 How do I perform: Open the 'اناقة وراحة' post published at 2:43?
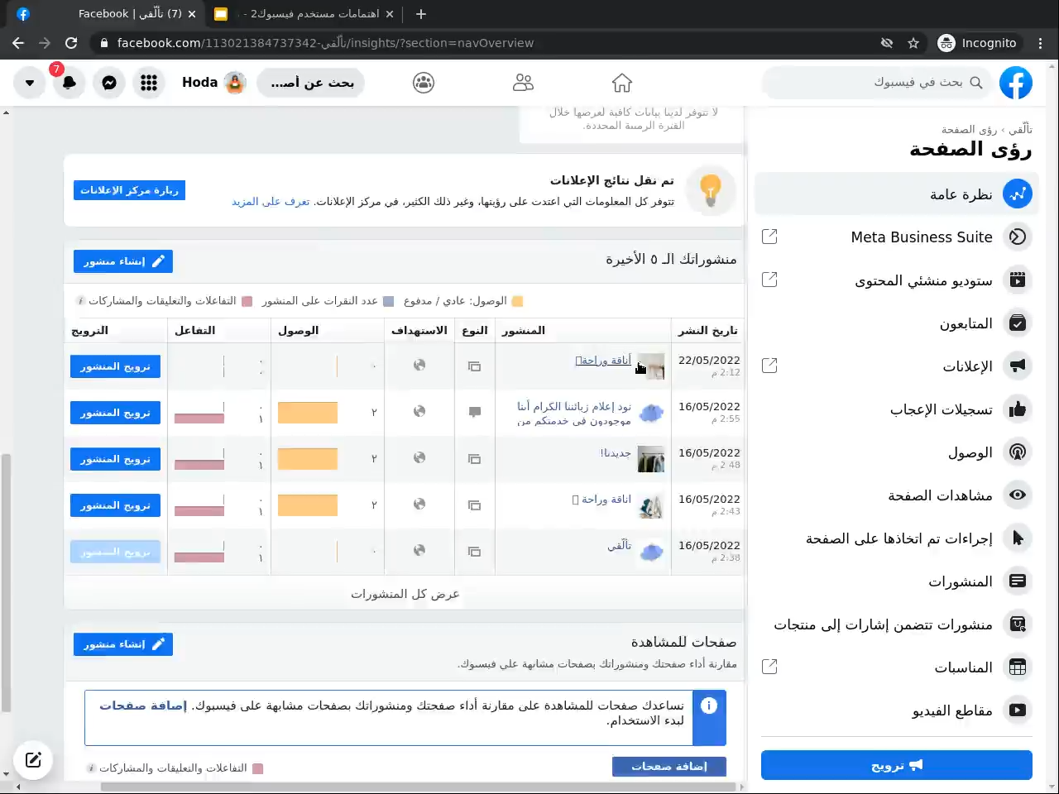pyautogui.click(x=601, y=500)
